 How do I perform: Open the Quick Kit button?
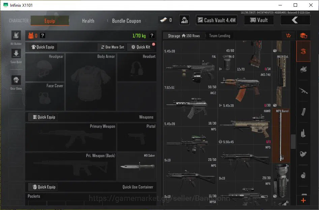coord(141,47)
